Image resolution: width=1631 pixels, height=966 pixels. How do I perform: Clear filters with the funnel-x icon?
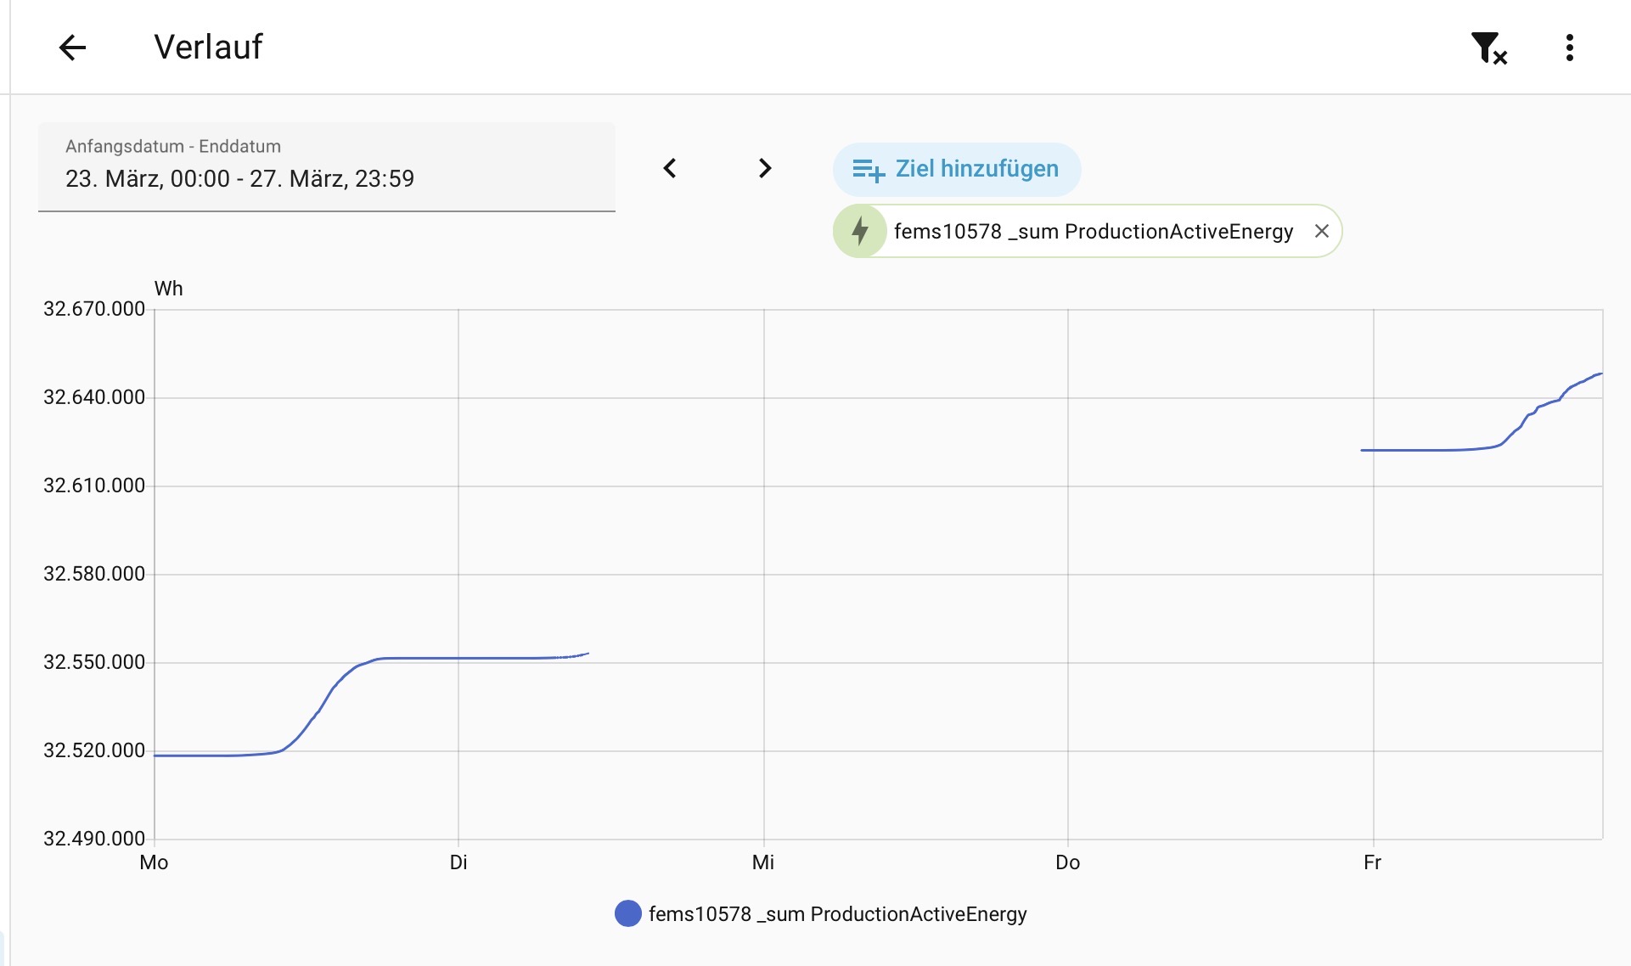click(1488, 48)
